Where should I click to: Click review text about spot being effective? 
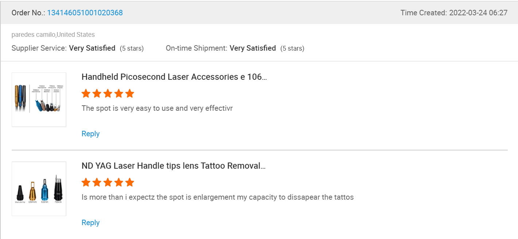(x=157, y=108)
